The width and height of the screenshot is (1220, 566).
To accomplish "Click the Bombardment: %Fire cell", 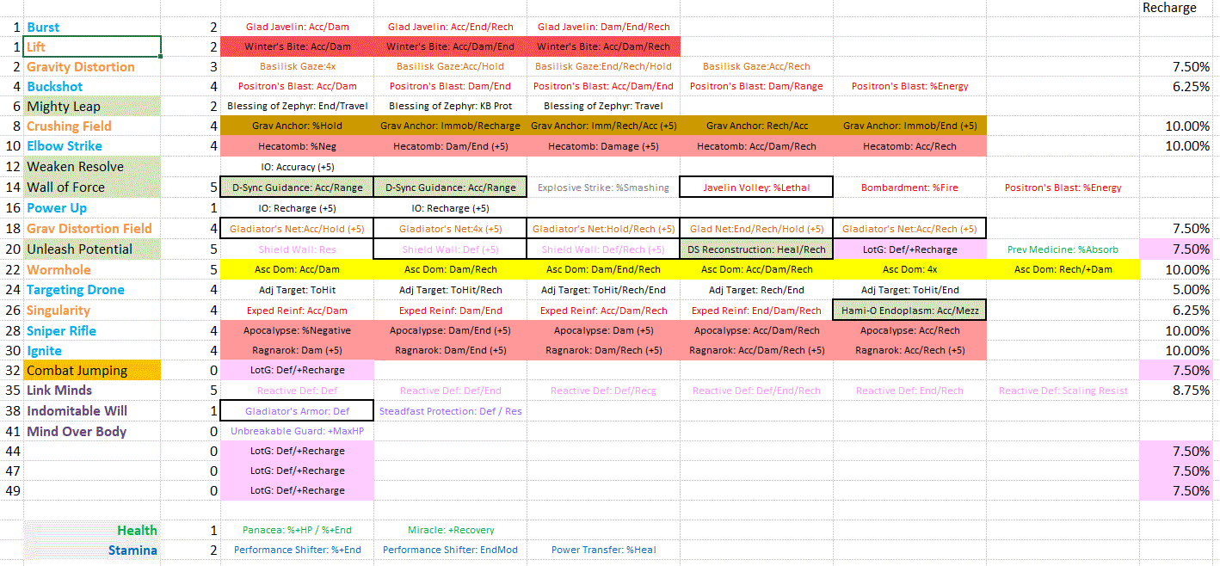I will [909, 188].
